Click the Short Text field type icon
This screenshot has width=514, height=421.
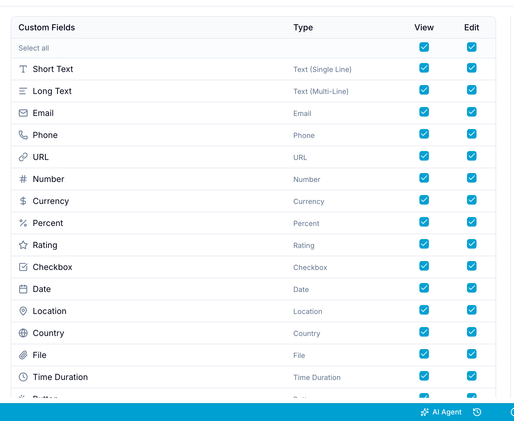tap(23, 69)
